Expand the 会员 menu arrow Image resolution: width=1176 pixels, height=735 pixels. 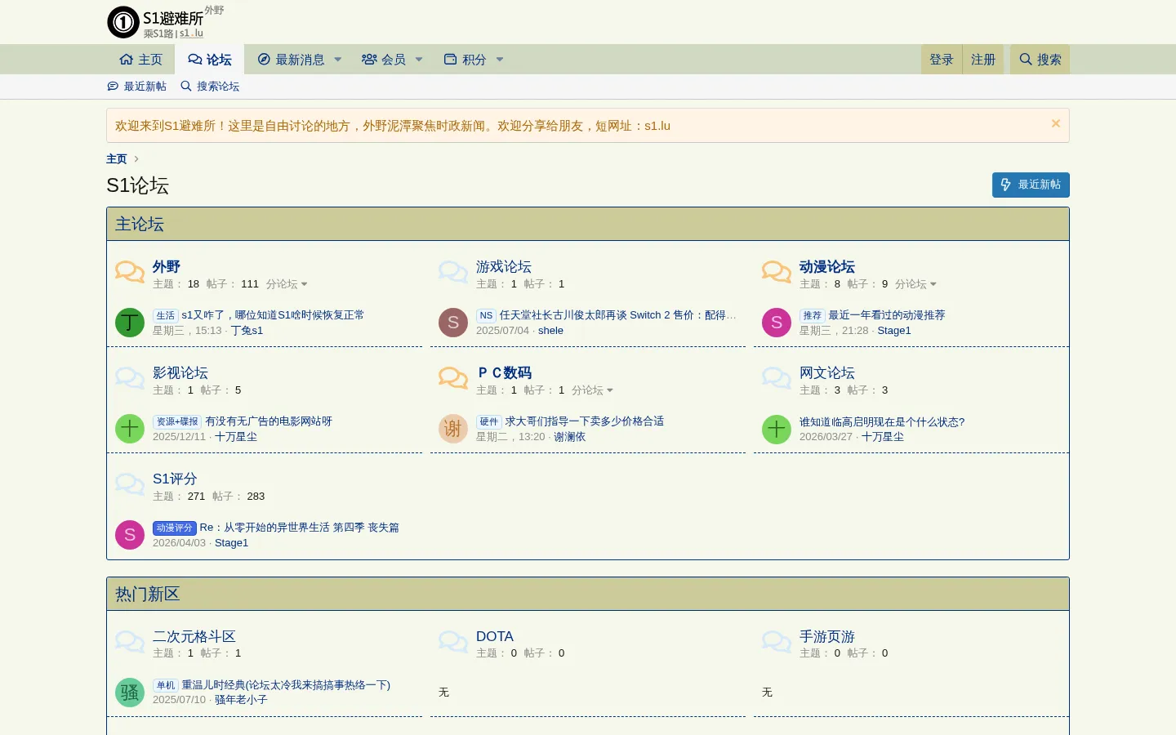click(x=419, y=60)
